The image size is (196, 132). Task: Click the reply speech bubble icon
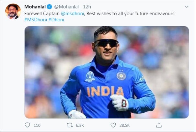pyautogui.click(x=28, y=125)
